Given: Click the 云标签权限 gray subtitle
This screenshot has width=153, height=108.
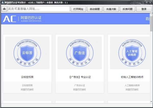Looking at the screenshot, I should pos(27,85).
